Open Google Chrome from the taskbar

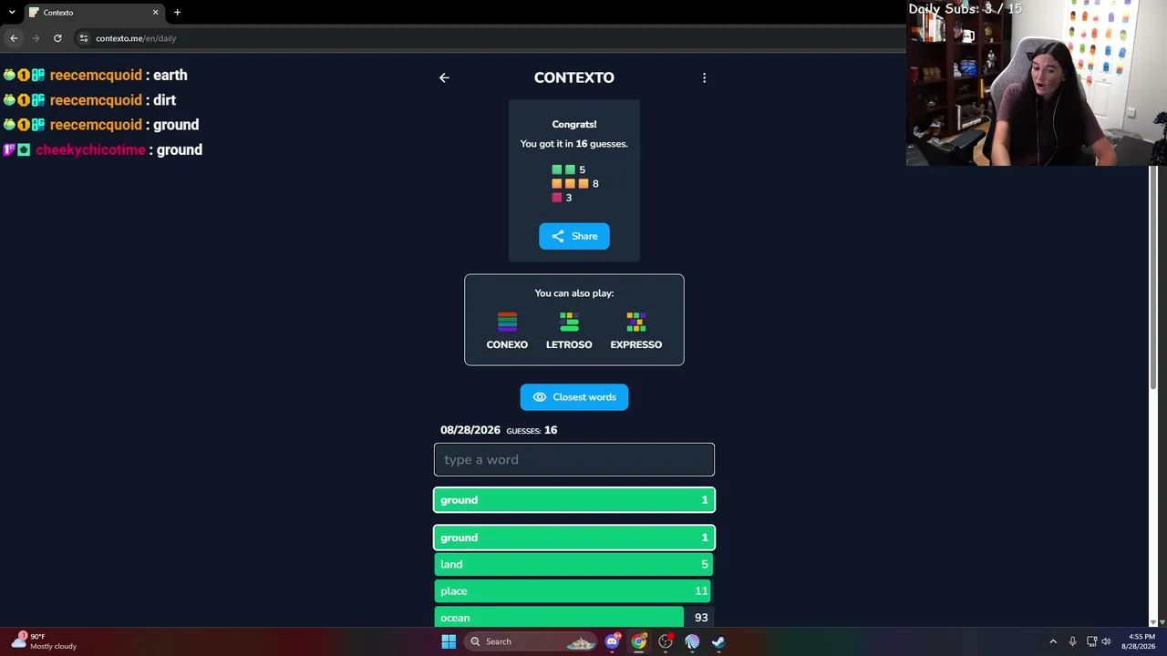[639, 641]
